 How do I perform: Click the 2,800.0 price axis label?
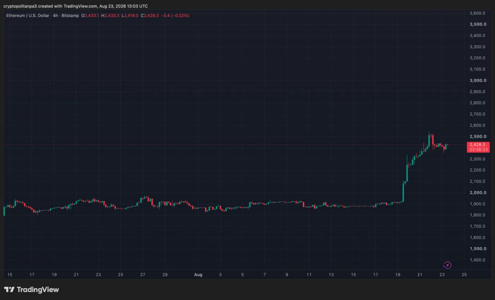pyautogui.click(x=477, y=103)
